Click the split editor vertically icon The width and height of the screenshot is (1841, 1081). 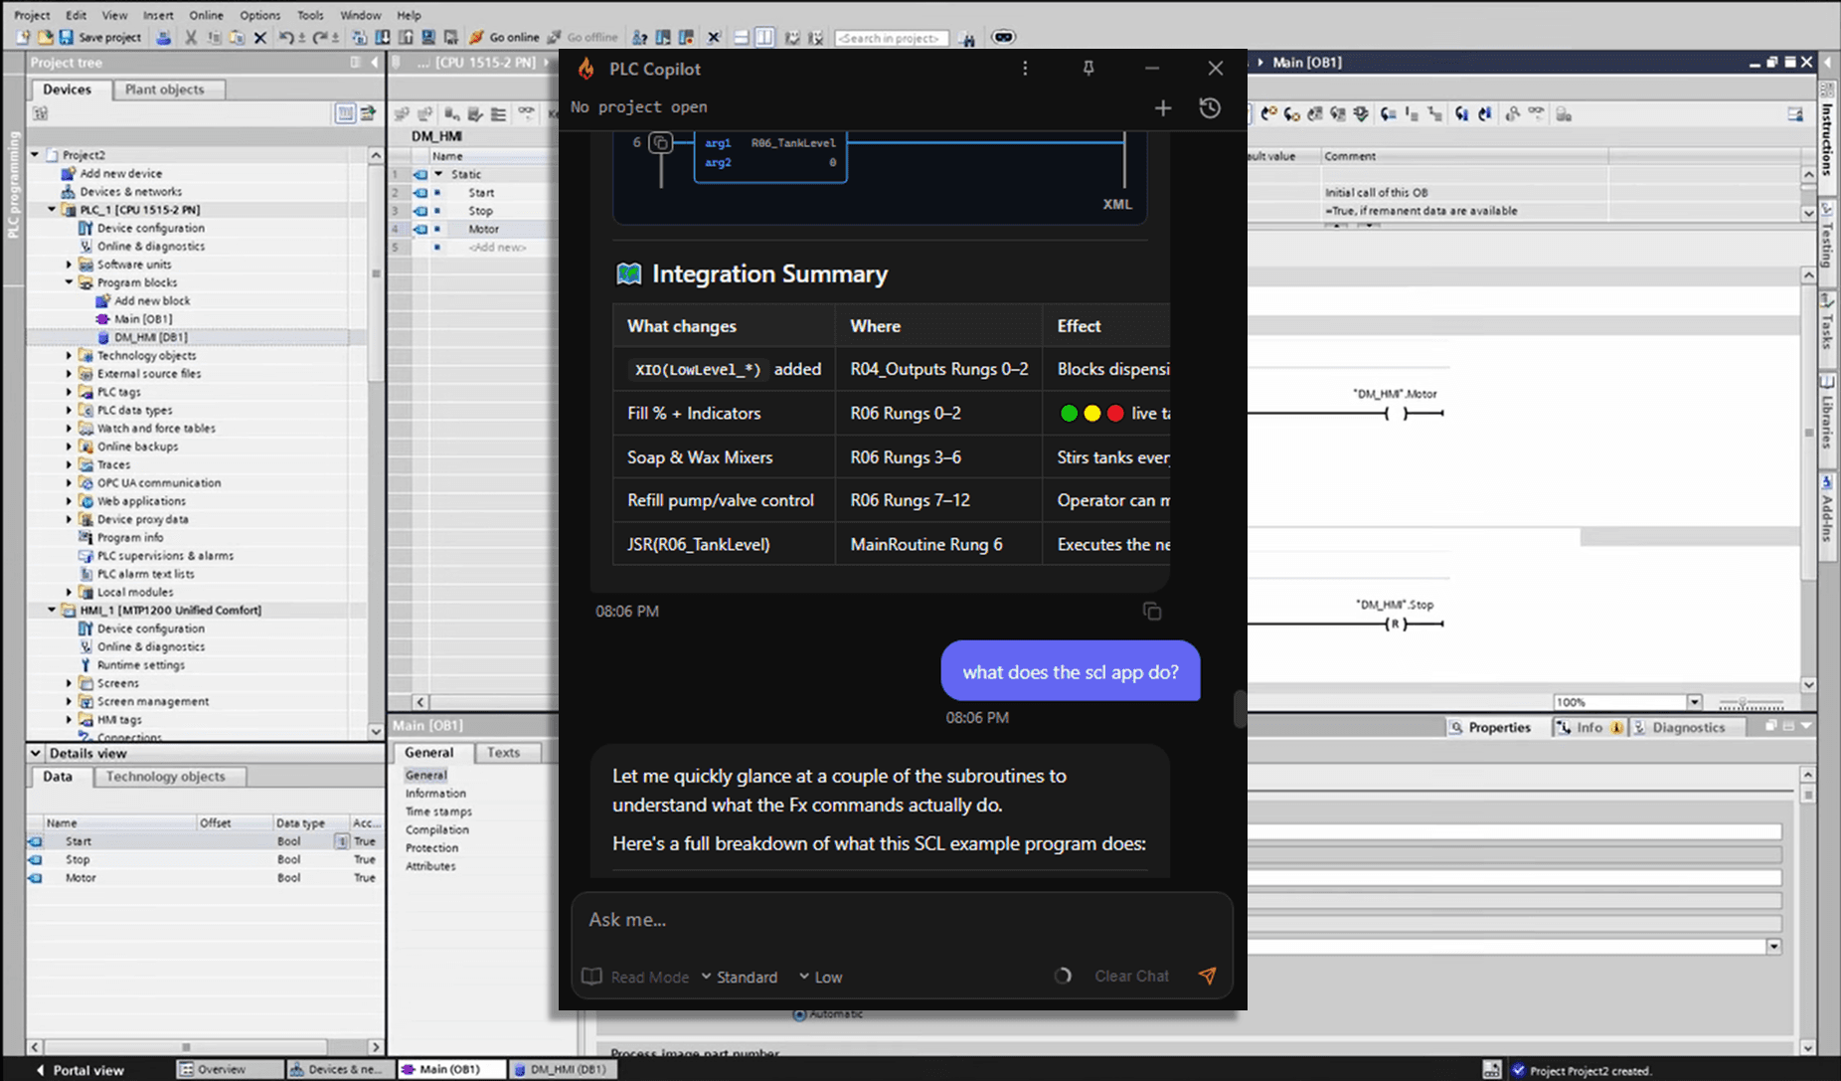point(764,38)
